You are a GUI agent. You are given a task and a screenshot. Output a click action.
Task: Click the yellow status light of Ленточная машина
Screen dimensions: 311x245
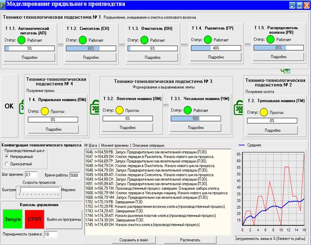pyautogui.click(x=119, y=110)
